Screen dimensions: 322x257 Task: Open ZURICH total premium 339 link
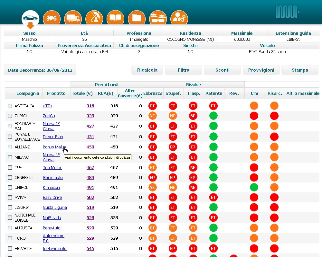tap(90, 116)
